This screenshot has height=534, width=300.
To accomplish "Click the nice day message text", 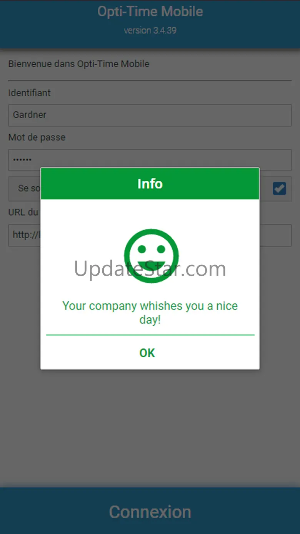I will (150, 313).
